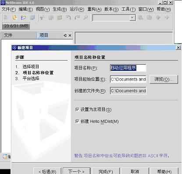Click the 完成(F) finish button
Viewport: 182px width, 174px height.
pos(106,171)
